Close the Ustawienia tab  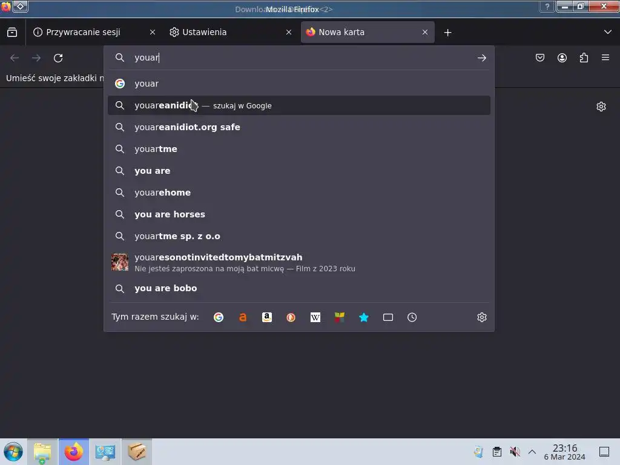tap(289, 33)
